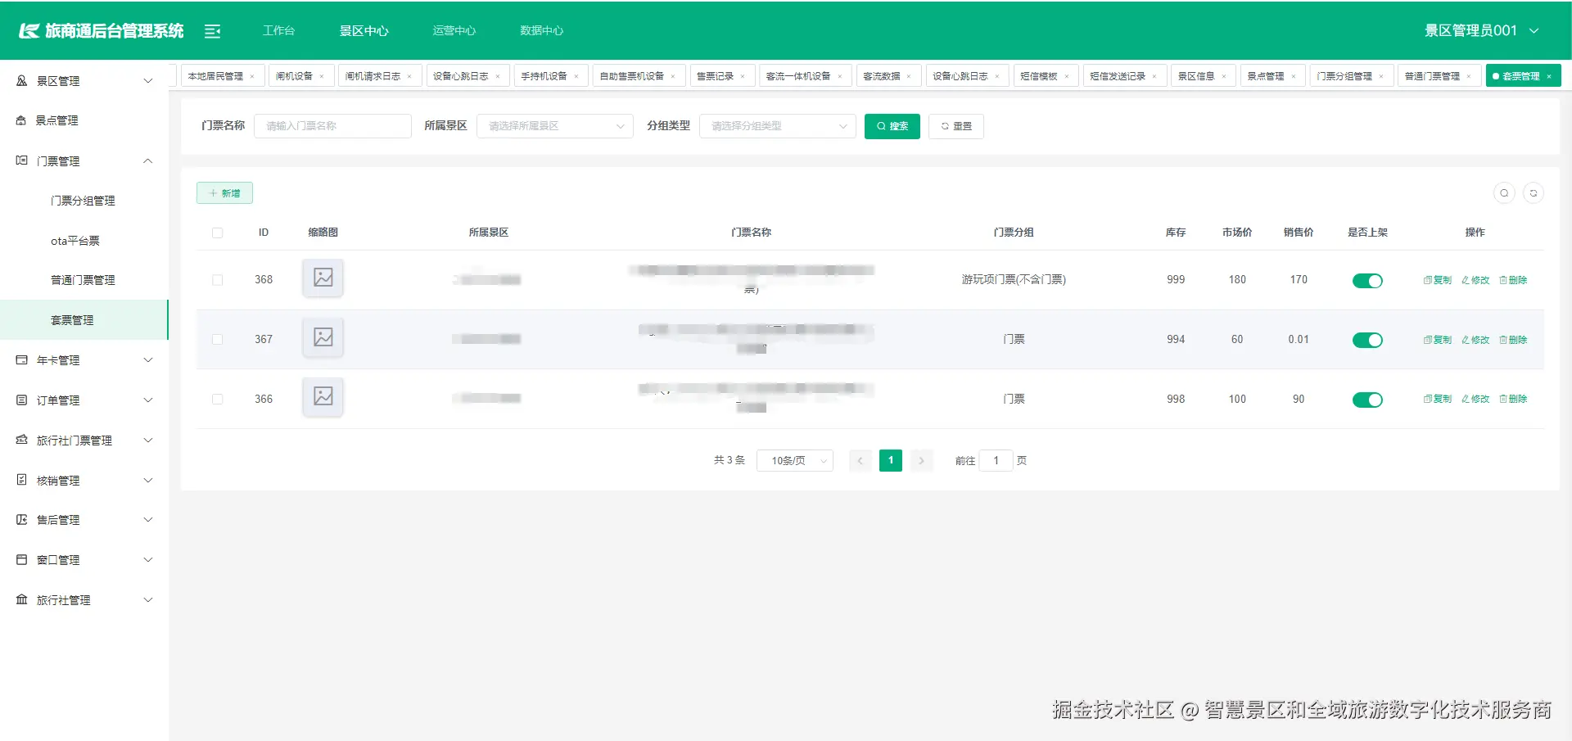Disable the 是否上架 switch for ticket 368
This screenshot has height=741, width=1572.
1367,280
